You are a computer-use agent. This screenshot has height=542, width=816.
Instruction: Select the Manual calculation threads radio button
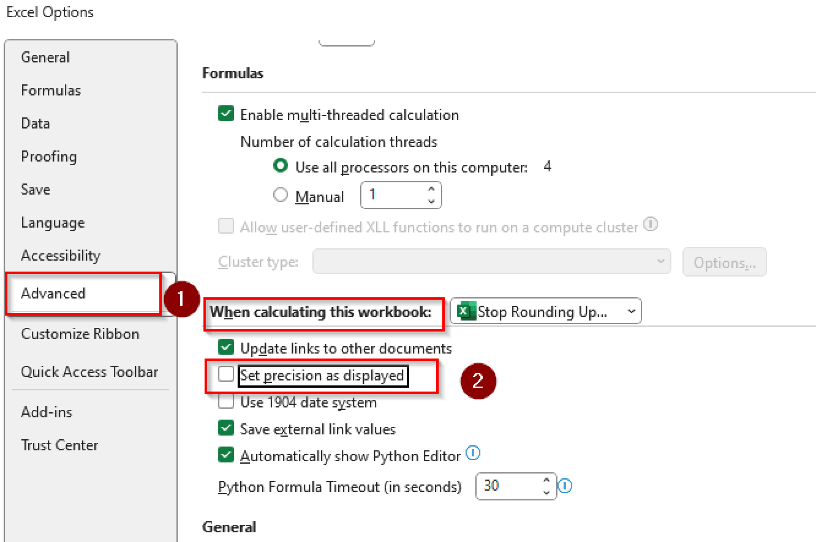point(280,195)
